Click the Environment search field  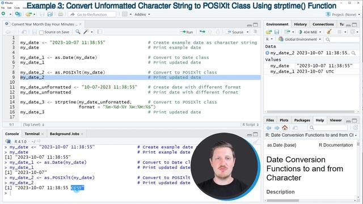[342, 40]
